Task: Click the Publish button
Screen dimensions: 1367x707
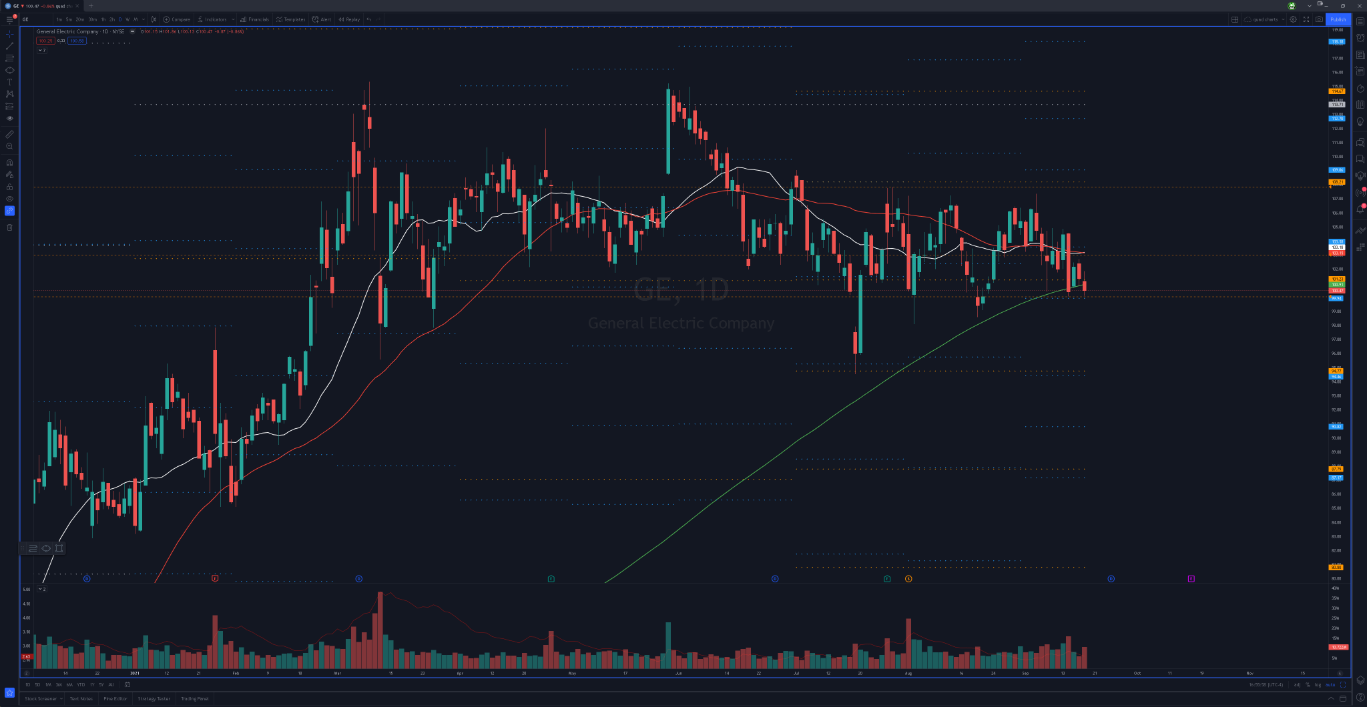Action: [x=1338, y=19]
